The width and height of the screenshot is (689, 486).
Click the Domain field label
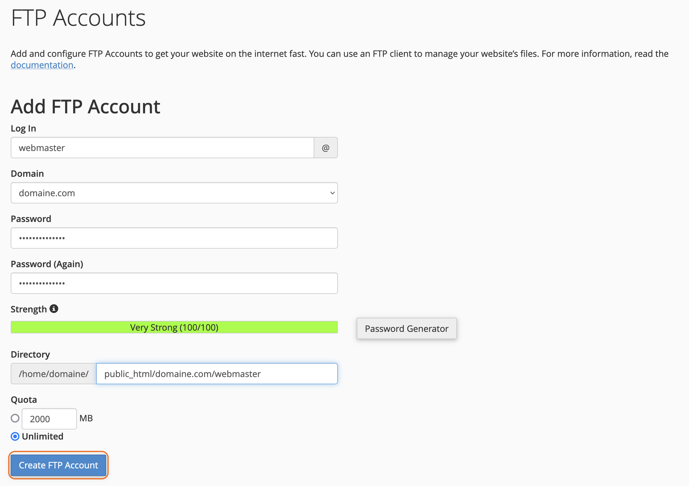pos(27,174)
